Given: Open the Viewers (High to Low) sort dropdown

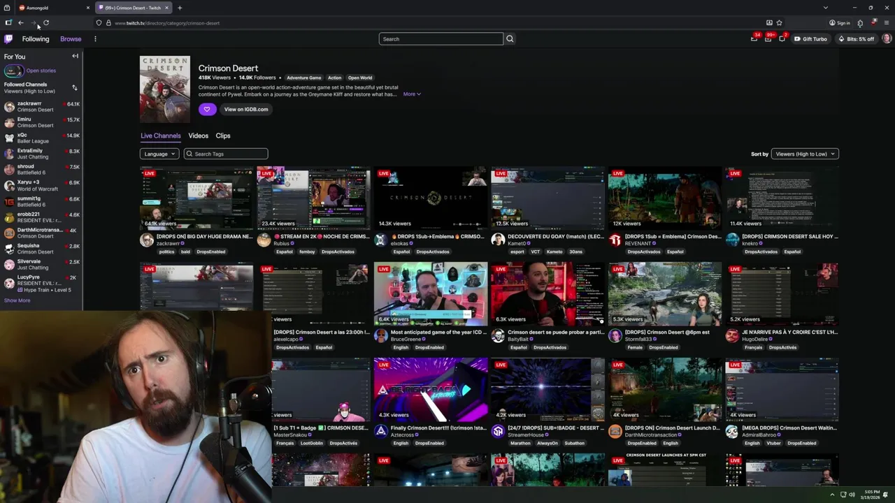Looking at the screenshot, I should point(805,154).
